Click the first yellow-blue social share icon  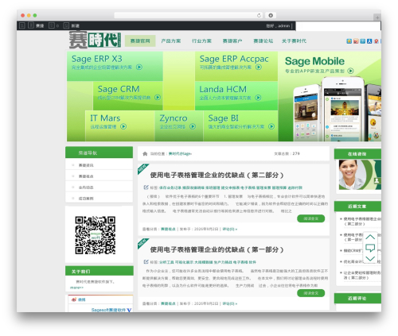(x=349, y=41)
